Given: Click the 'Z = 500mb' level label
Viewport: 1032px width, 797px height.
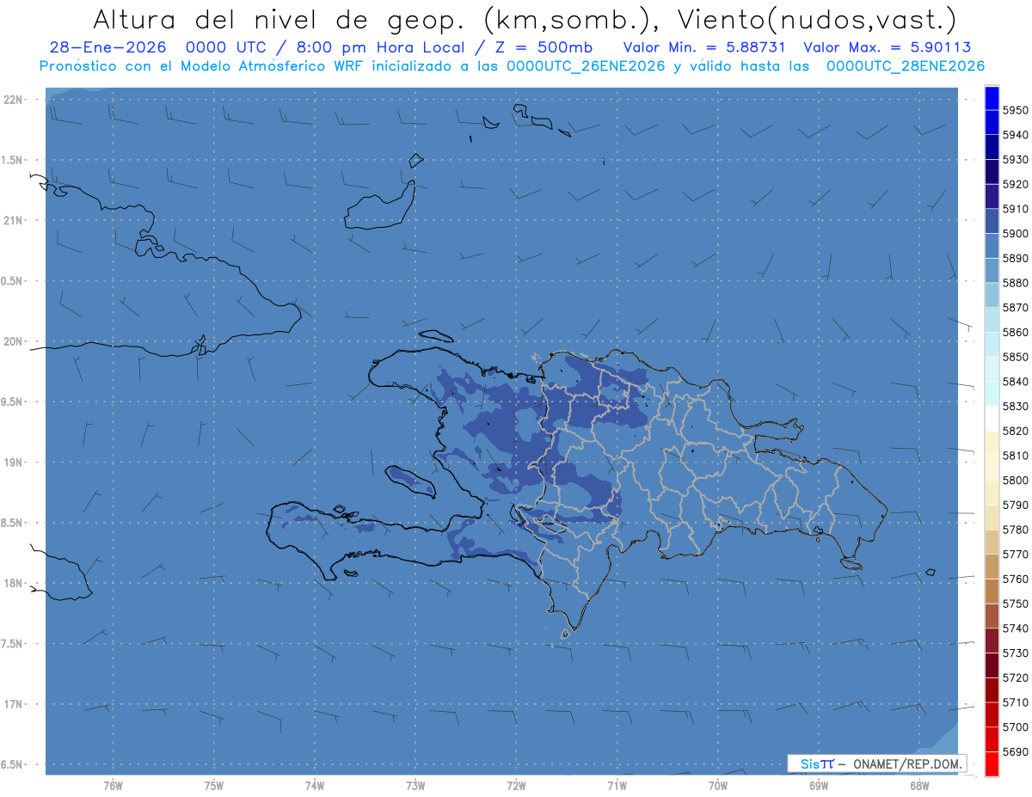Looking at the screenshot, I should (541, 47).
